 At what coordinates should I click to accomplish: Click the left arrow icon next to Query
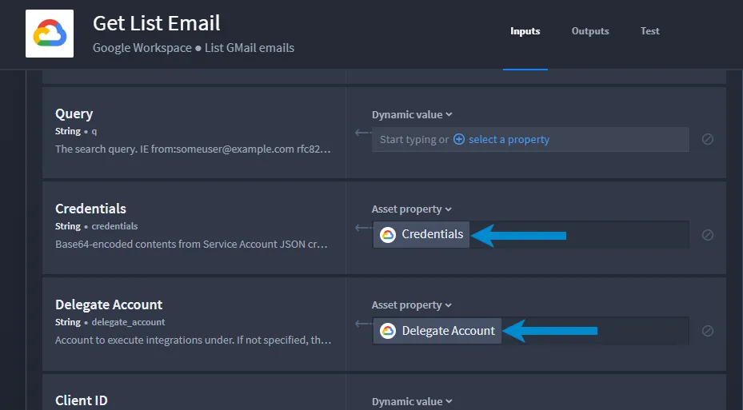[x=363, y=133]
